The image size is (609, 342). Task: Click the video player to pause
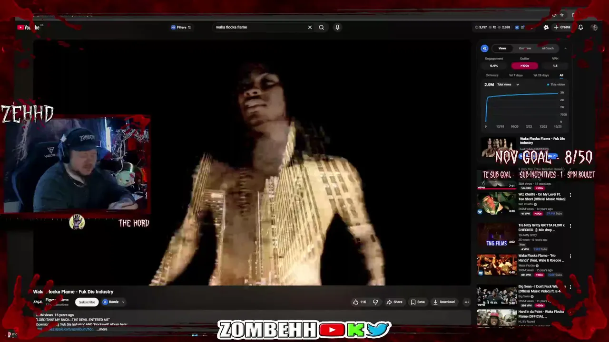(252, 163)
